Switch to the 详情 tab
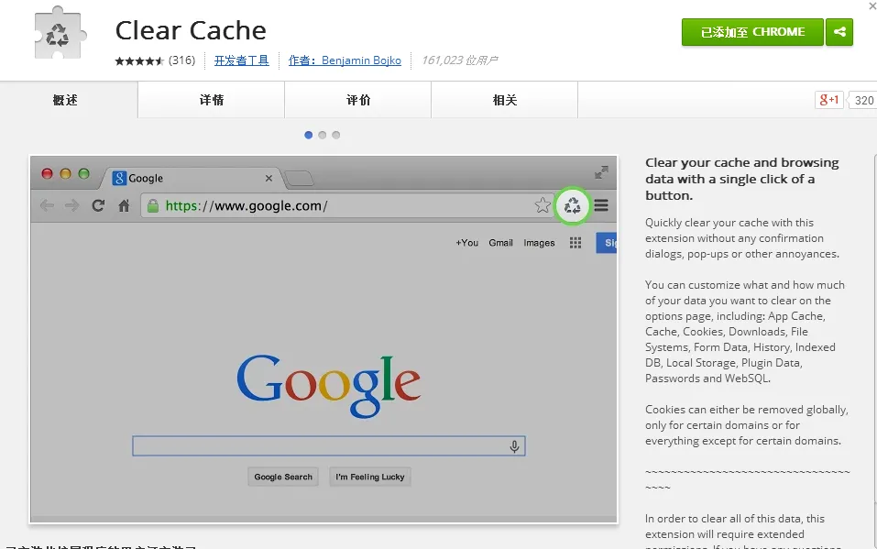Viewport: 877px width, 549px height. [212, 100]
